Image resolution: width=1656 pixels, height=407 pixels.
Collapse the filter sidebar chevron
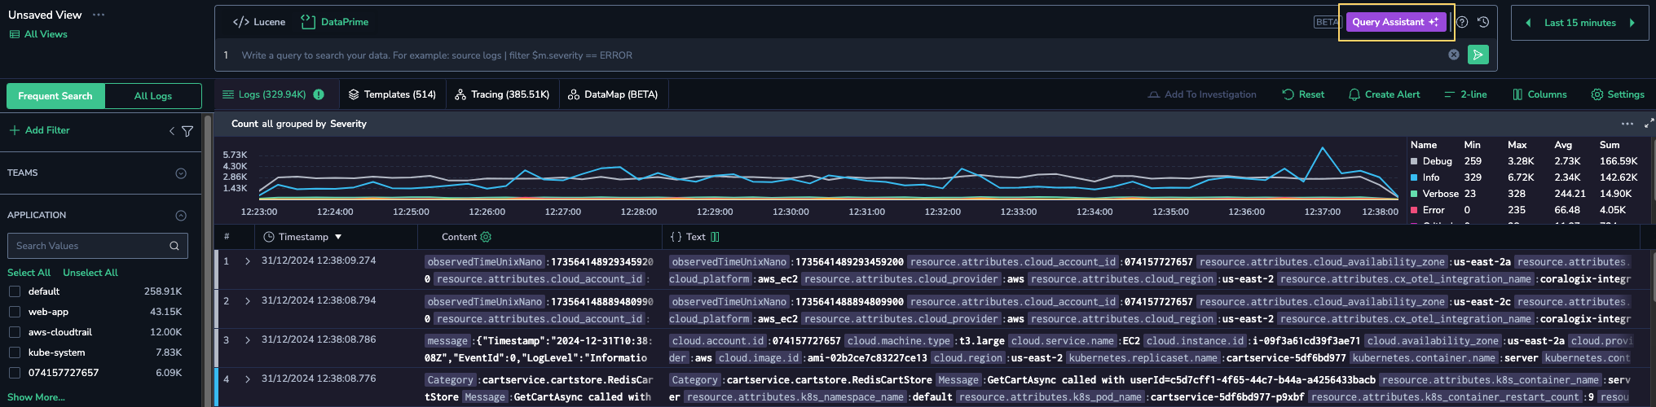coord(172,131)
